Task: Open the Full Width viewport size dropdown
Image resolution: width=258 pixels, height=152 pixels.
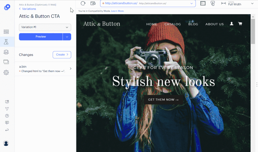Action: click(x=237, y=4)
